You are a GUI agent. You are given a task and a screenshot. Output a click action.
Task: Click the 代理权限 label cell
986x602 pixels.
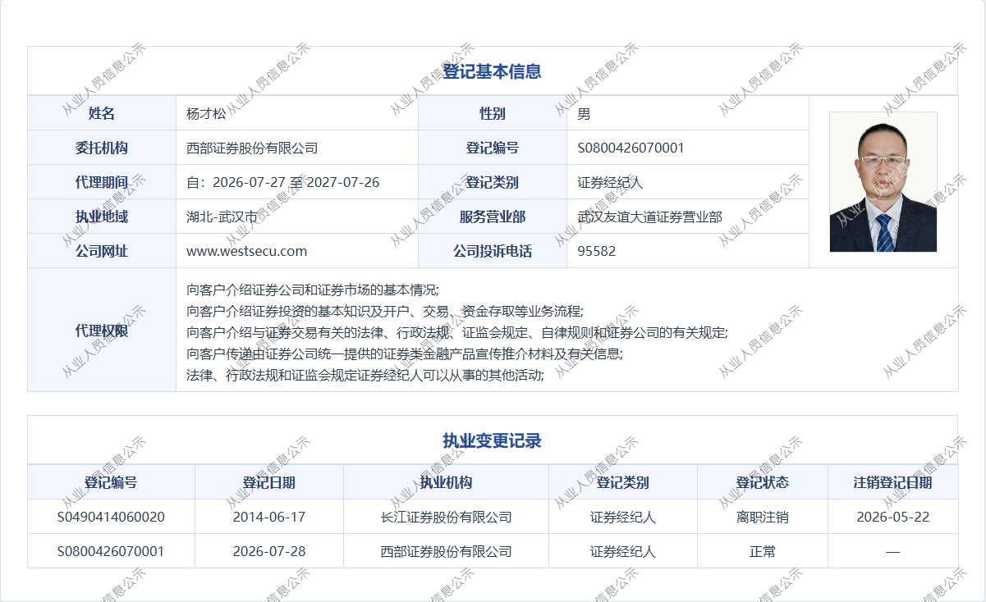coord(102,331)
